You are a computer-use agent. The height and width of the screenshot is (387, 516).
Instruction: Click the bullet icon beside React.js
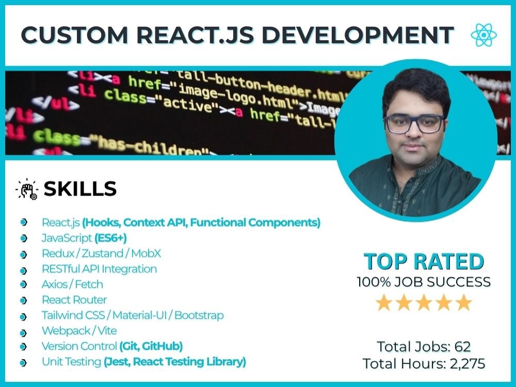tap(23, 223)
